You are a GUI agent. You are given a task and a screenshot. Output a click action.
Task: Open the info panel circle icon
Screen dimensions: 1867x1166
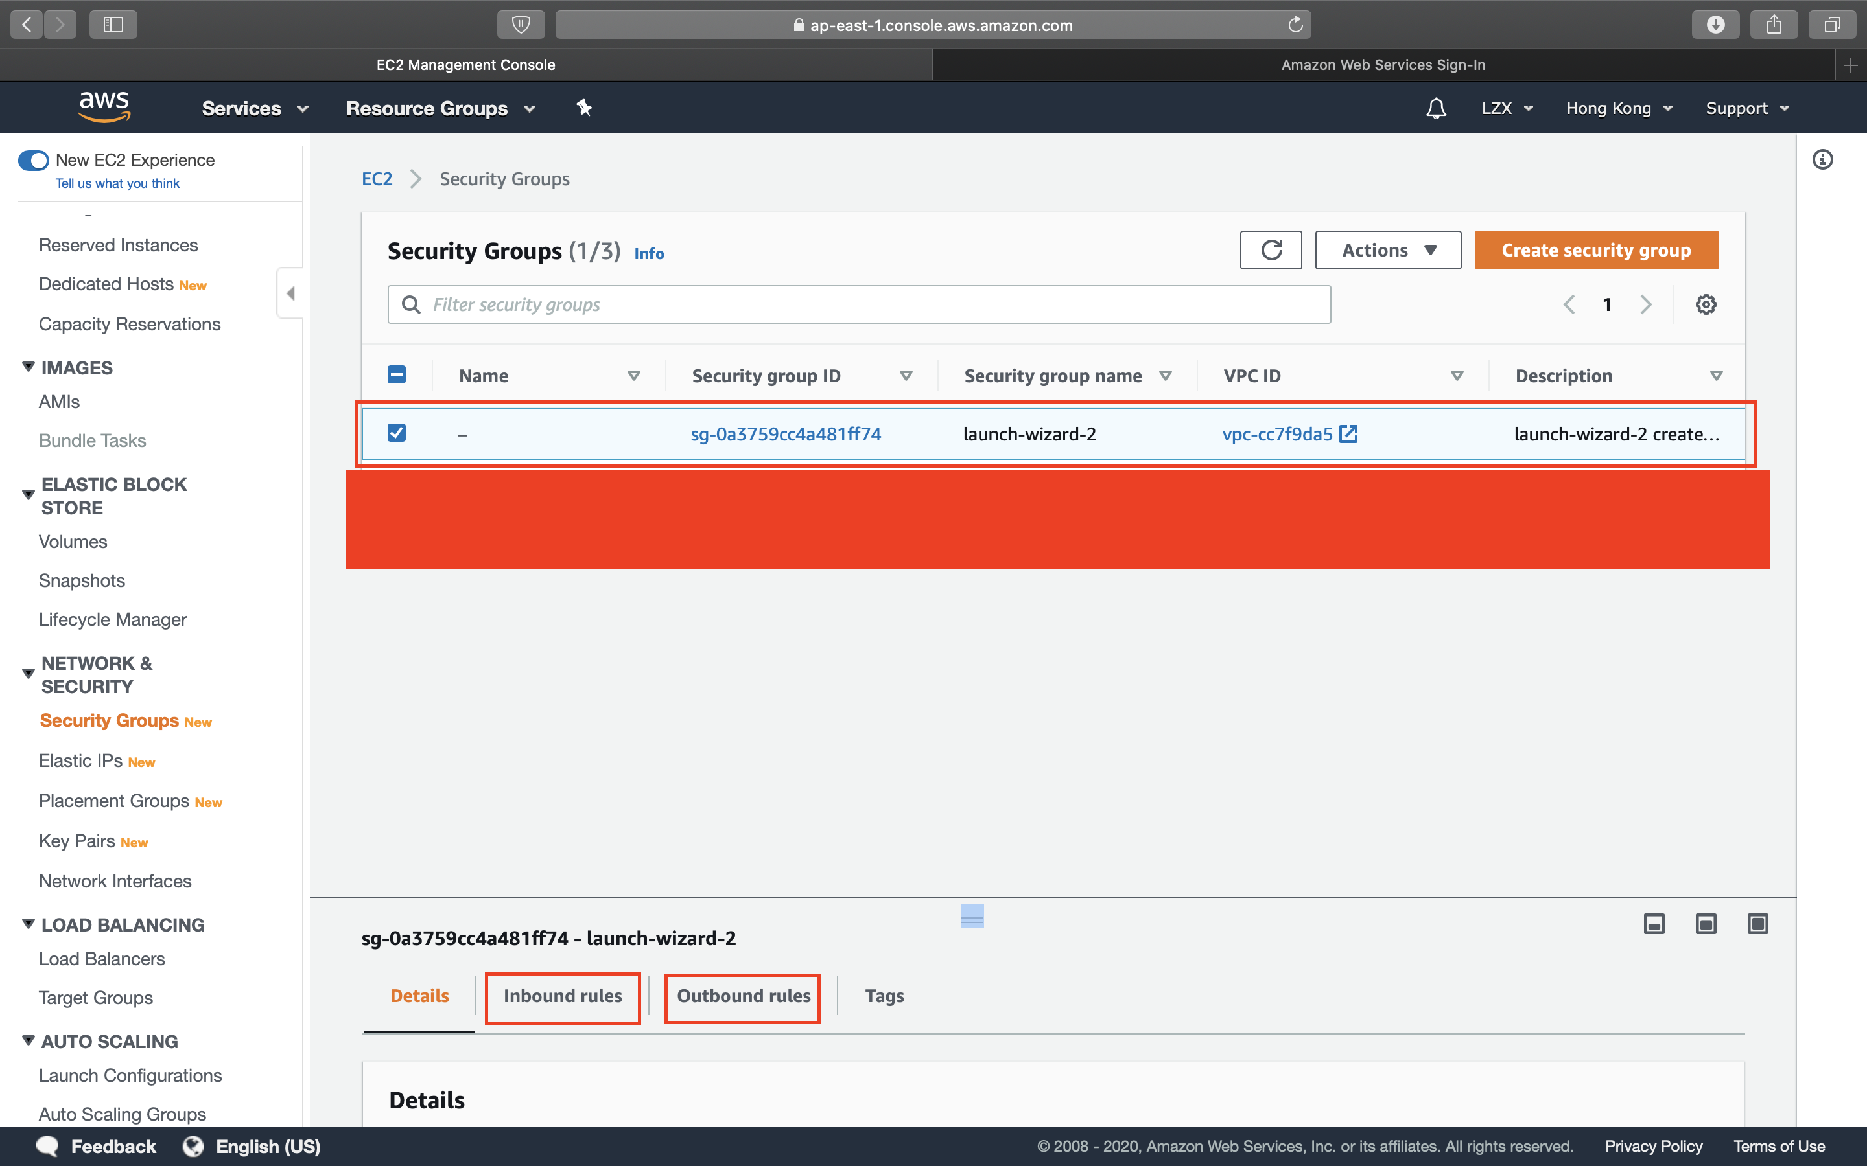click(x=1822, y=159)
